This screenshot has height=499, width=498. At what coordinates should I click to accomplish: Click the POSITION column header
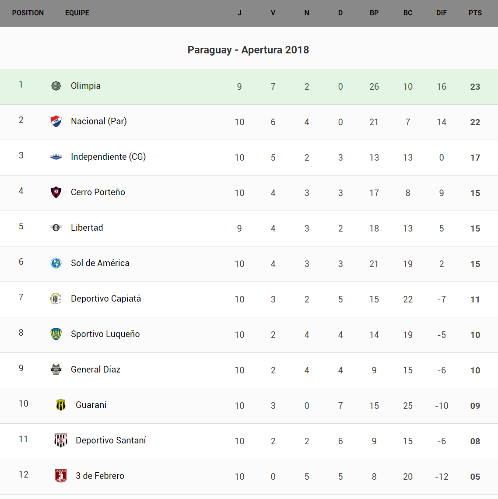[x=28, y=13]
